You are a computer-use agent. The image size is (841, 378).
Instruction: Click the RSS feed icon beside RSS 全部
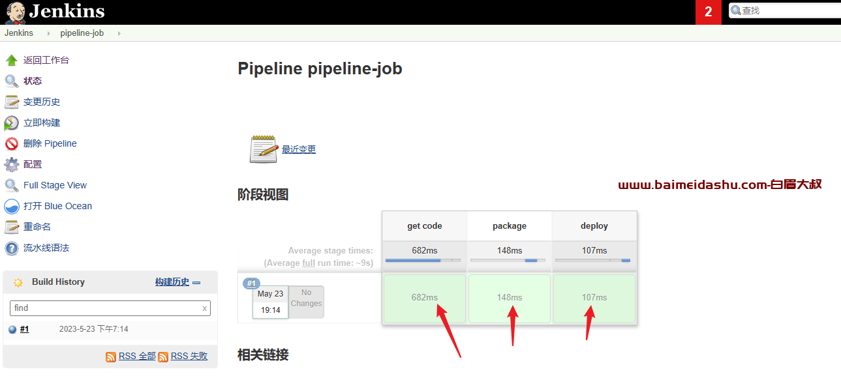111,356
